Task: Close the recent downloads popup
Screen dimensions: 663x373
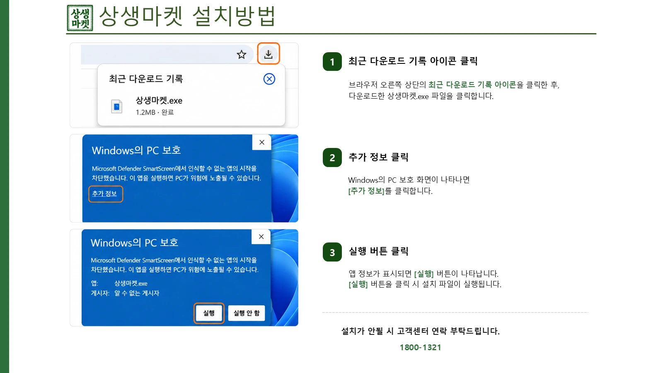Action: point(269,79)
